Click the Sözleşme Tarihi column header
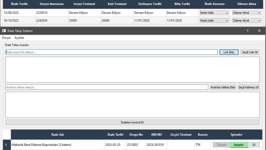 click(x=150, y=4)
